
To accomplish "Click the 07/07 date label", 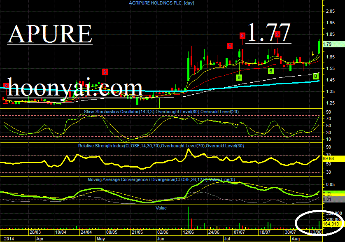I will (239, 232).
